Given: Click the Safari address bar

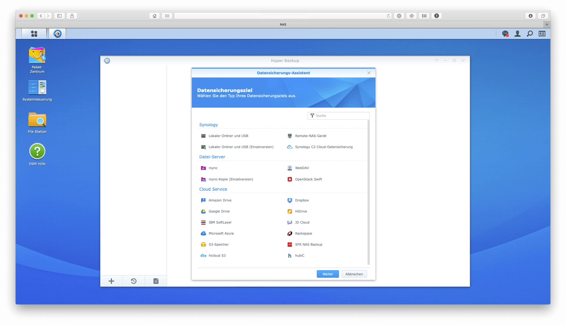Looking at the screenshot, I should pyautogui.click(x=283, y=16).
